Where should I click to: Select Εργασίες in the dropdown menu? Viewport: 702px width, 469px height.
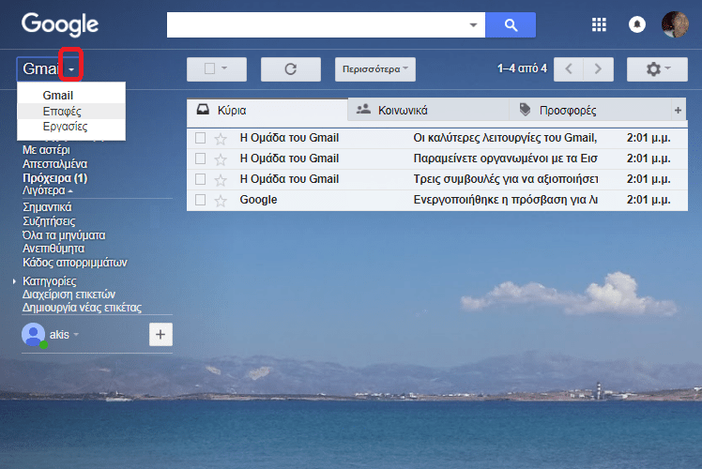click(71, 127)
